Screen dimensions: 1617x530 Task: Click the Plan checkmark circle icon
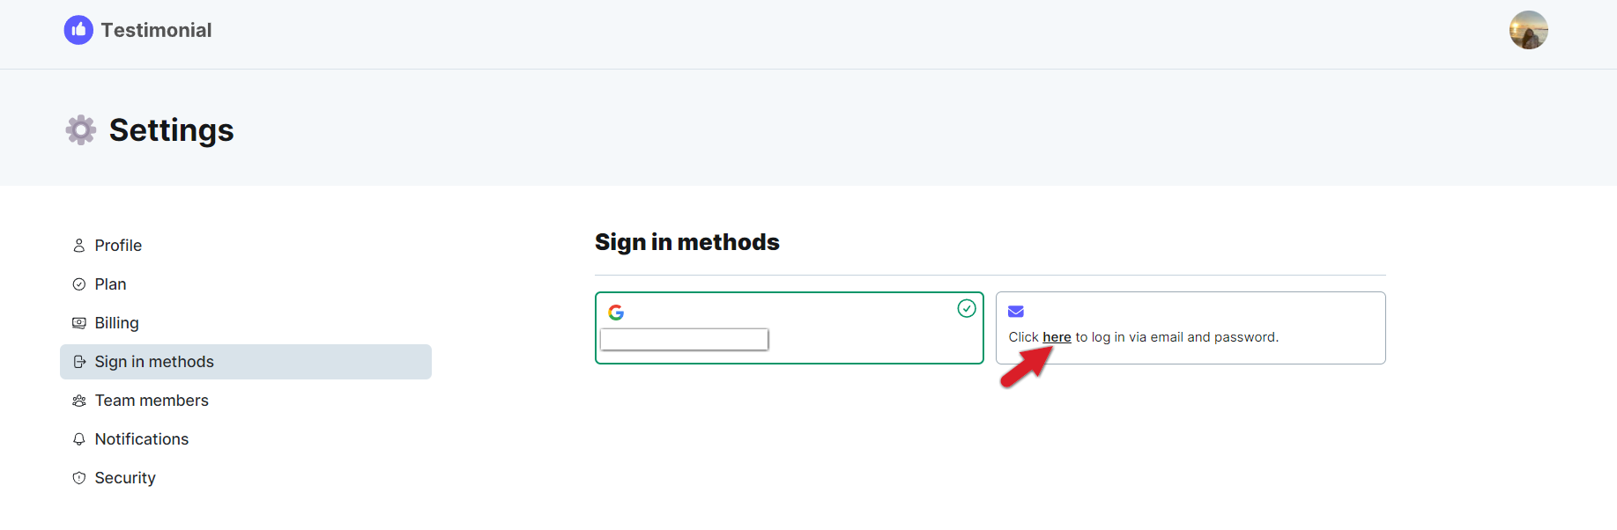pos(79,284)
